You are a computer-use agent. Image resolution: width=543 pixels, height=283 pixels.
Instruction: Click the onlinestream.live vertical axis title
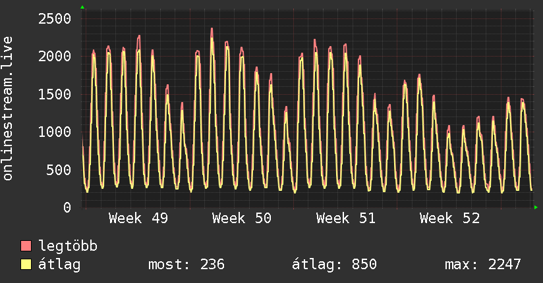8,109
